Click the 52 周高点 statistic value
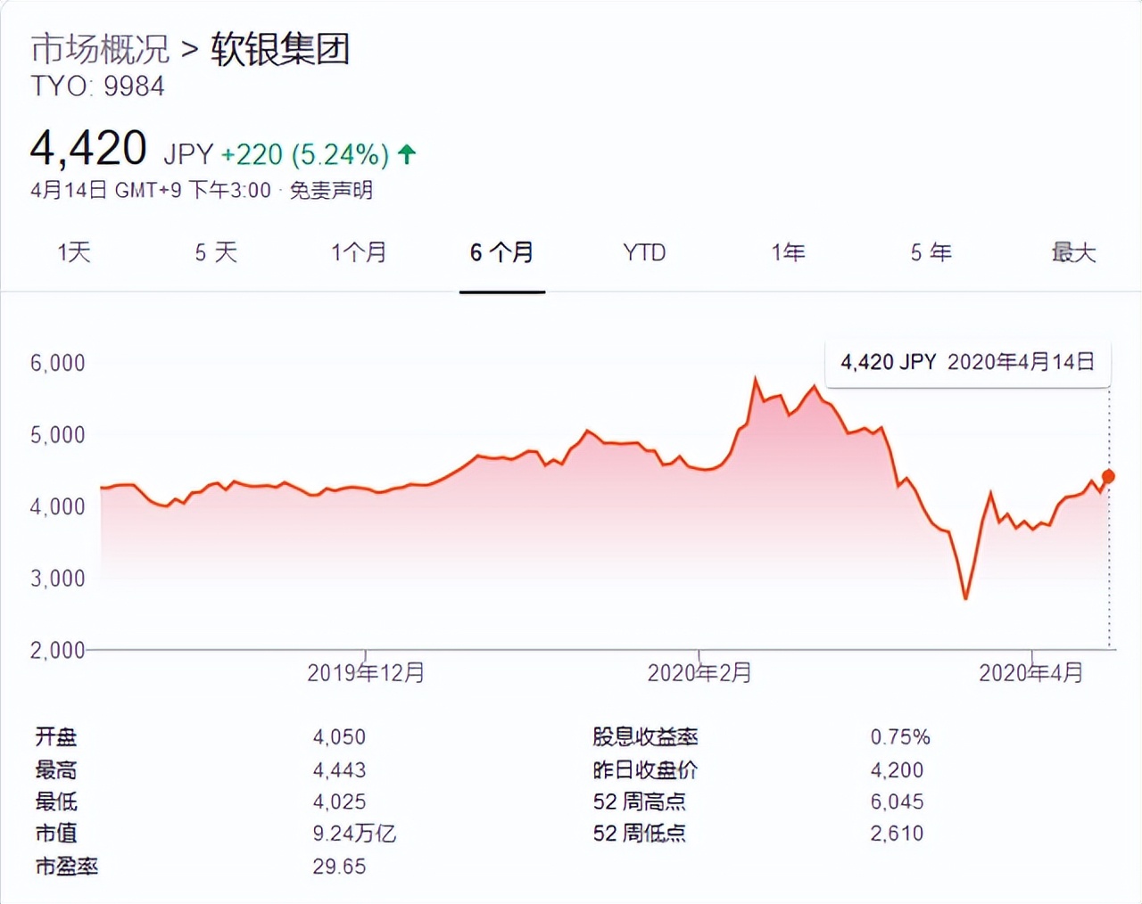Viewport: 1142px width, 904px height. 897,801
